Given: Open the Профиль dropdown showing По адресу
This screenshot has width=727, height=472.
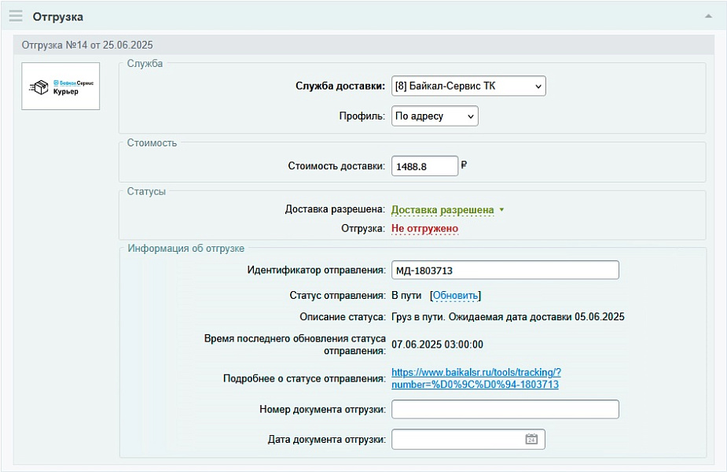Looking at the screenshot, I should point(435,115).
